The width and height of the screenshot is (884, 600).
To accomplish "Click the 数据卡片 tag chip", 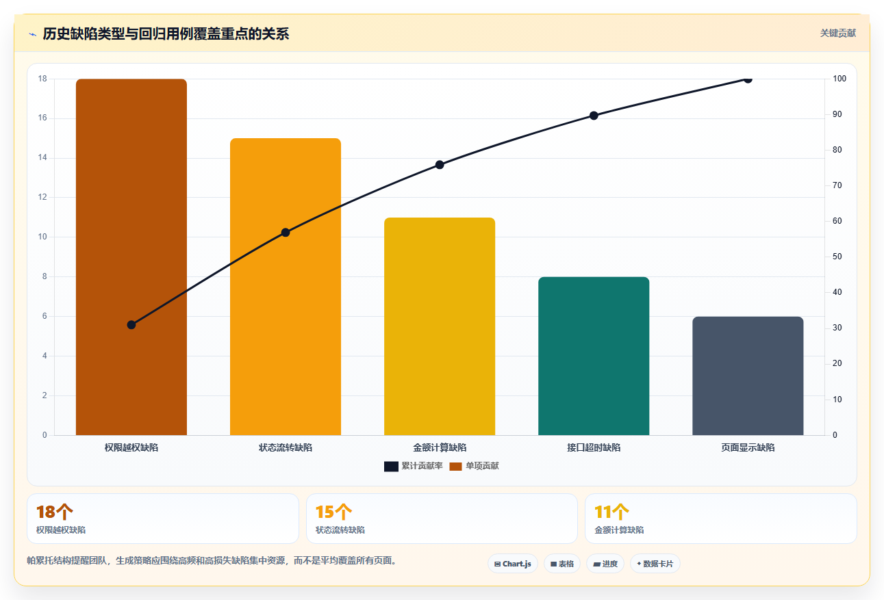I will pos(655,564).
